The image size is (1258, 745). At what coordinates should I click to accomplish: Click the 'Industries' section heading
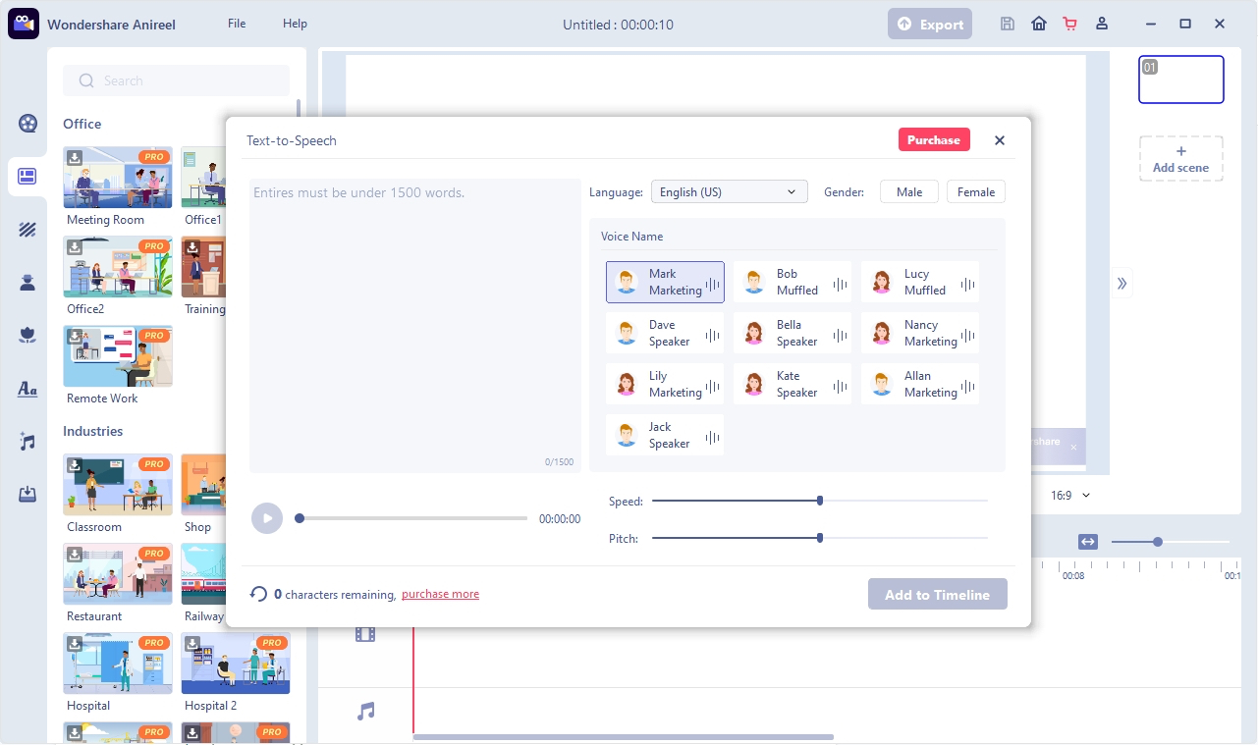pyautogui.click(x=93, y=431)
